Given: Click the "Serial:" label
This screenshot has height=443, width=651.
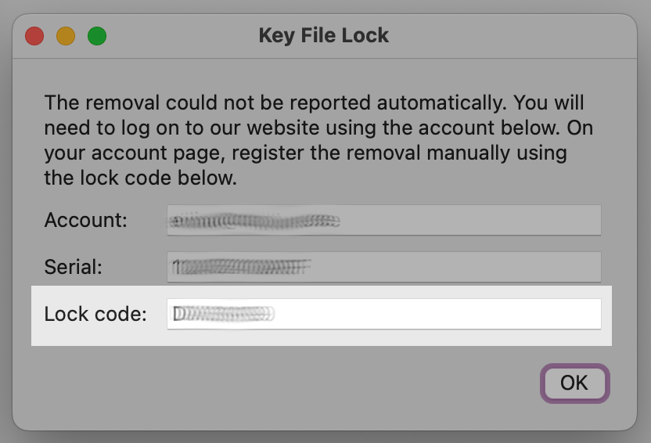Looking at the screenshot, I should (74, 267).
